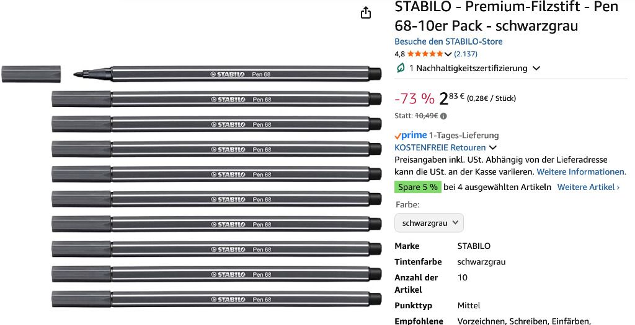This screenshot has width=635, height=325.
Task: Click KOSTENFREIE Retouren link text
Action: tap(440, 147)
